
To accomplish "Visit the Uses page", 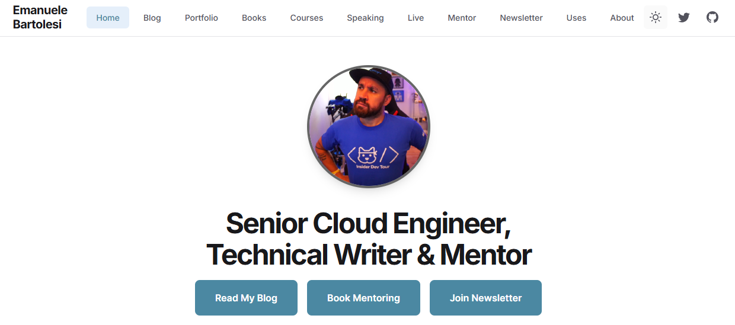I will pyautogui.click(x=576, y=18).
